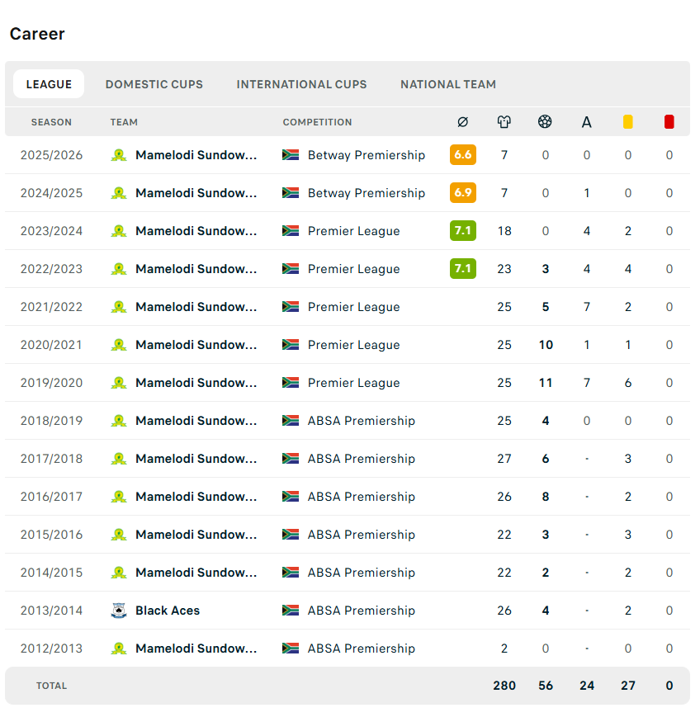Click Mamelodi Sundowns crest in 2016/2017 row
This screenshot has height=717, width=700.
119,497
